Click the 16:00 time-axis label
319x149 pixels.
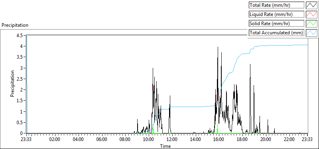coord(219,140)
